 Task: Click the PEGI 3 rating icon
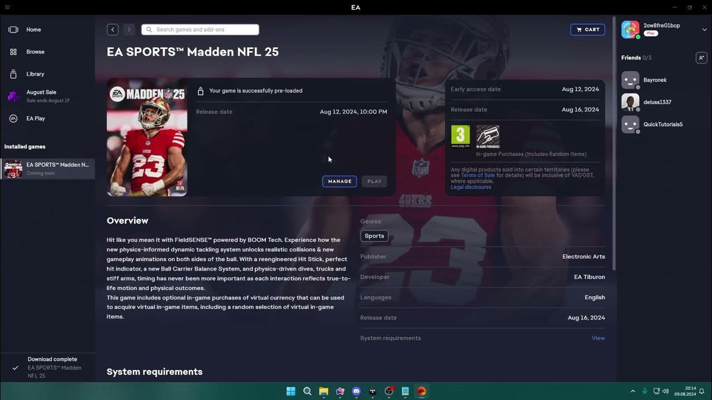coord(460,137)
